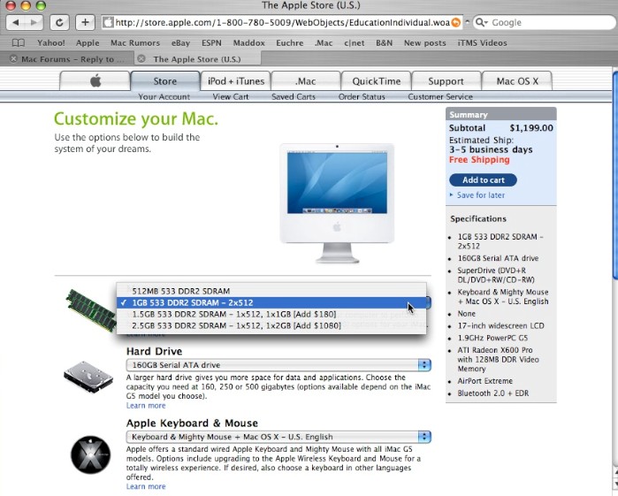Minimize the window with the yellow button
618x496 pixels.
pos(26,5)
